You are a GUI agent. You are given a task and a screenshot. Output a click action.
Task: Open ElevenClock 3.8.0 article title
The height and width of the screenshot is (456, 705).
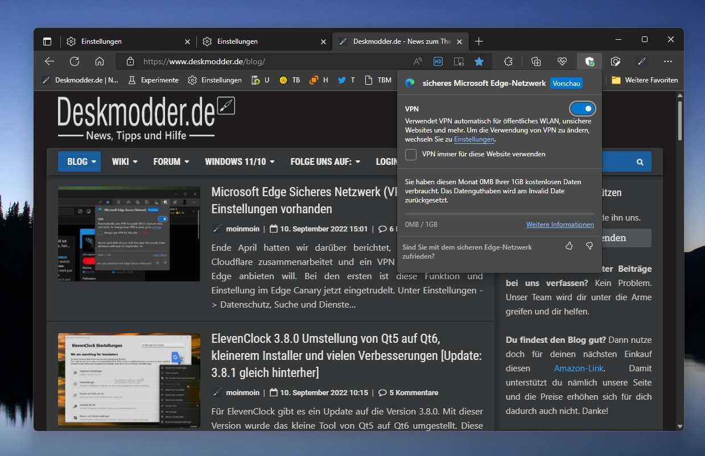coord(347,355)
